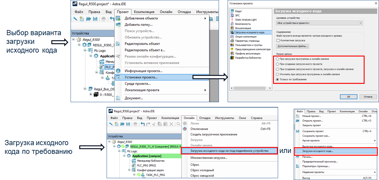
Task: Expand the 0 : R500 tree node
Action: coord(91,94)
